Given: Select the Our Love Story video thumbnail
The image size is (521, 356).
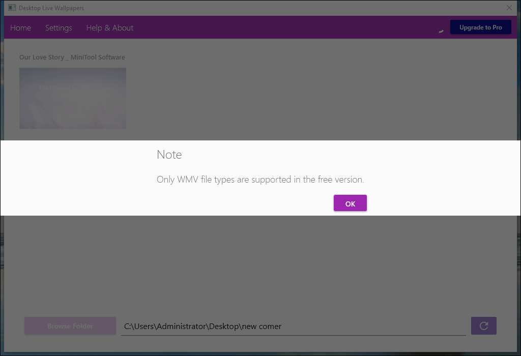Looking at the screenshot, I should (x=73, y=98).
